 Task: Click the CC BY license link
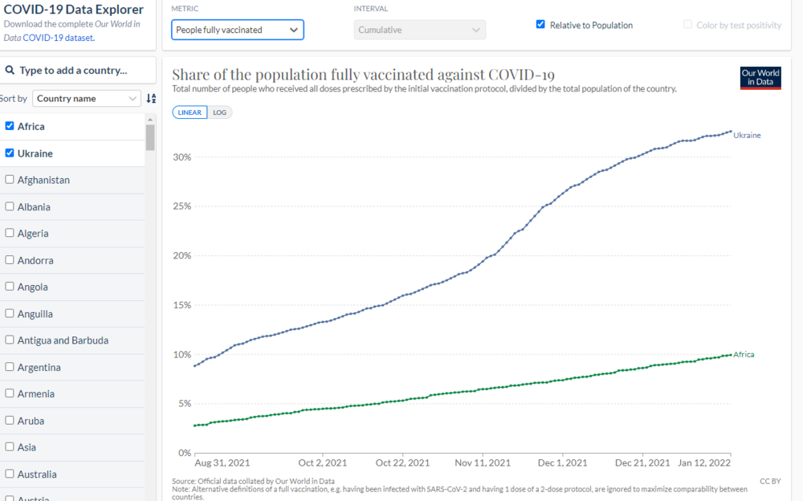[769, 481]
